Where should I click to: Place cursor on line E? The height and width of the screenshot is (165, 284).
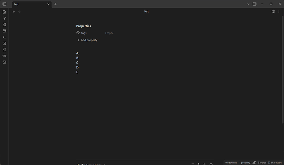tap(77, 72)
